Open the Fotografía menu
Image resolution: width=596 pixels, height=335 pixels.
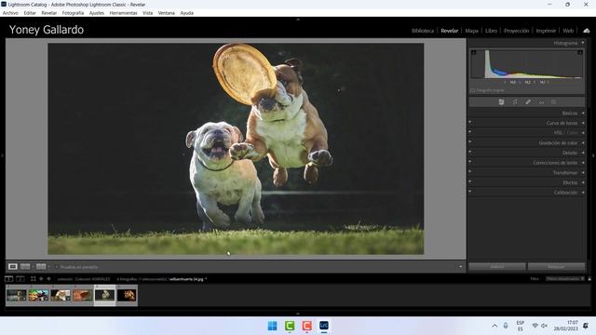pyautogui.click(x=73, y=13)
